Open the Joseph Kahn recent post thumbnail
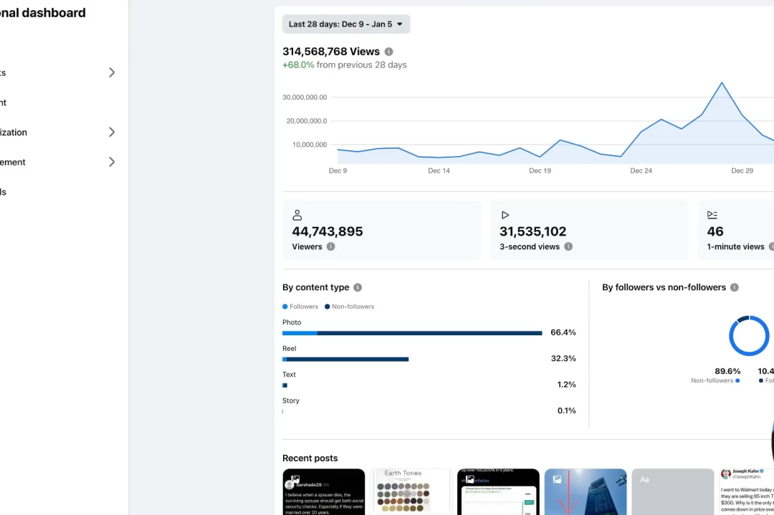This screenshot has height=515, width=774. pyautogui.click(x=746, y=492)
